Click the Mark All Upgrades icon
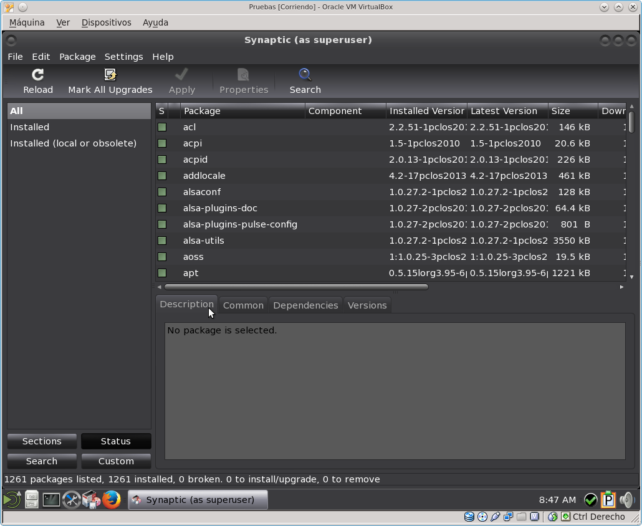Screen dimensions: 642x526 click(110, 75)
